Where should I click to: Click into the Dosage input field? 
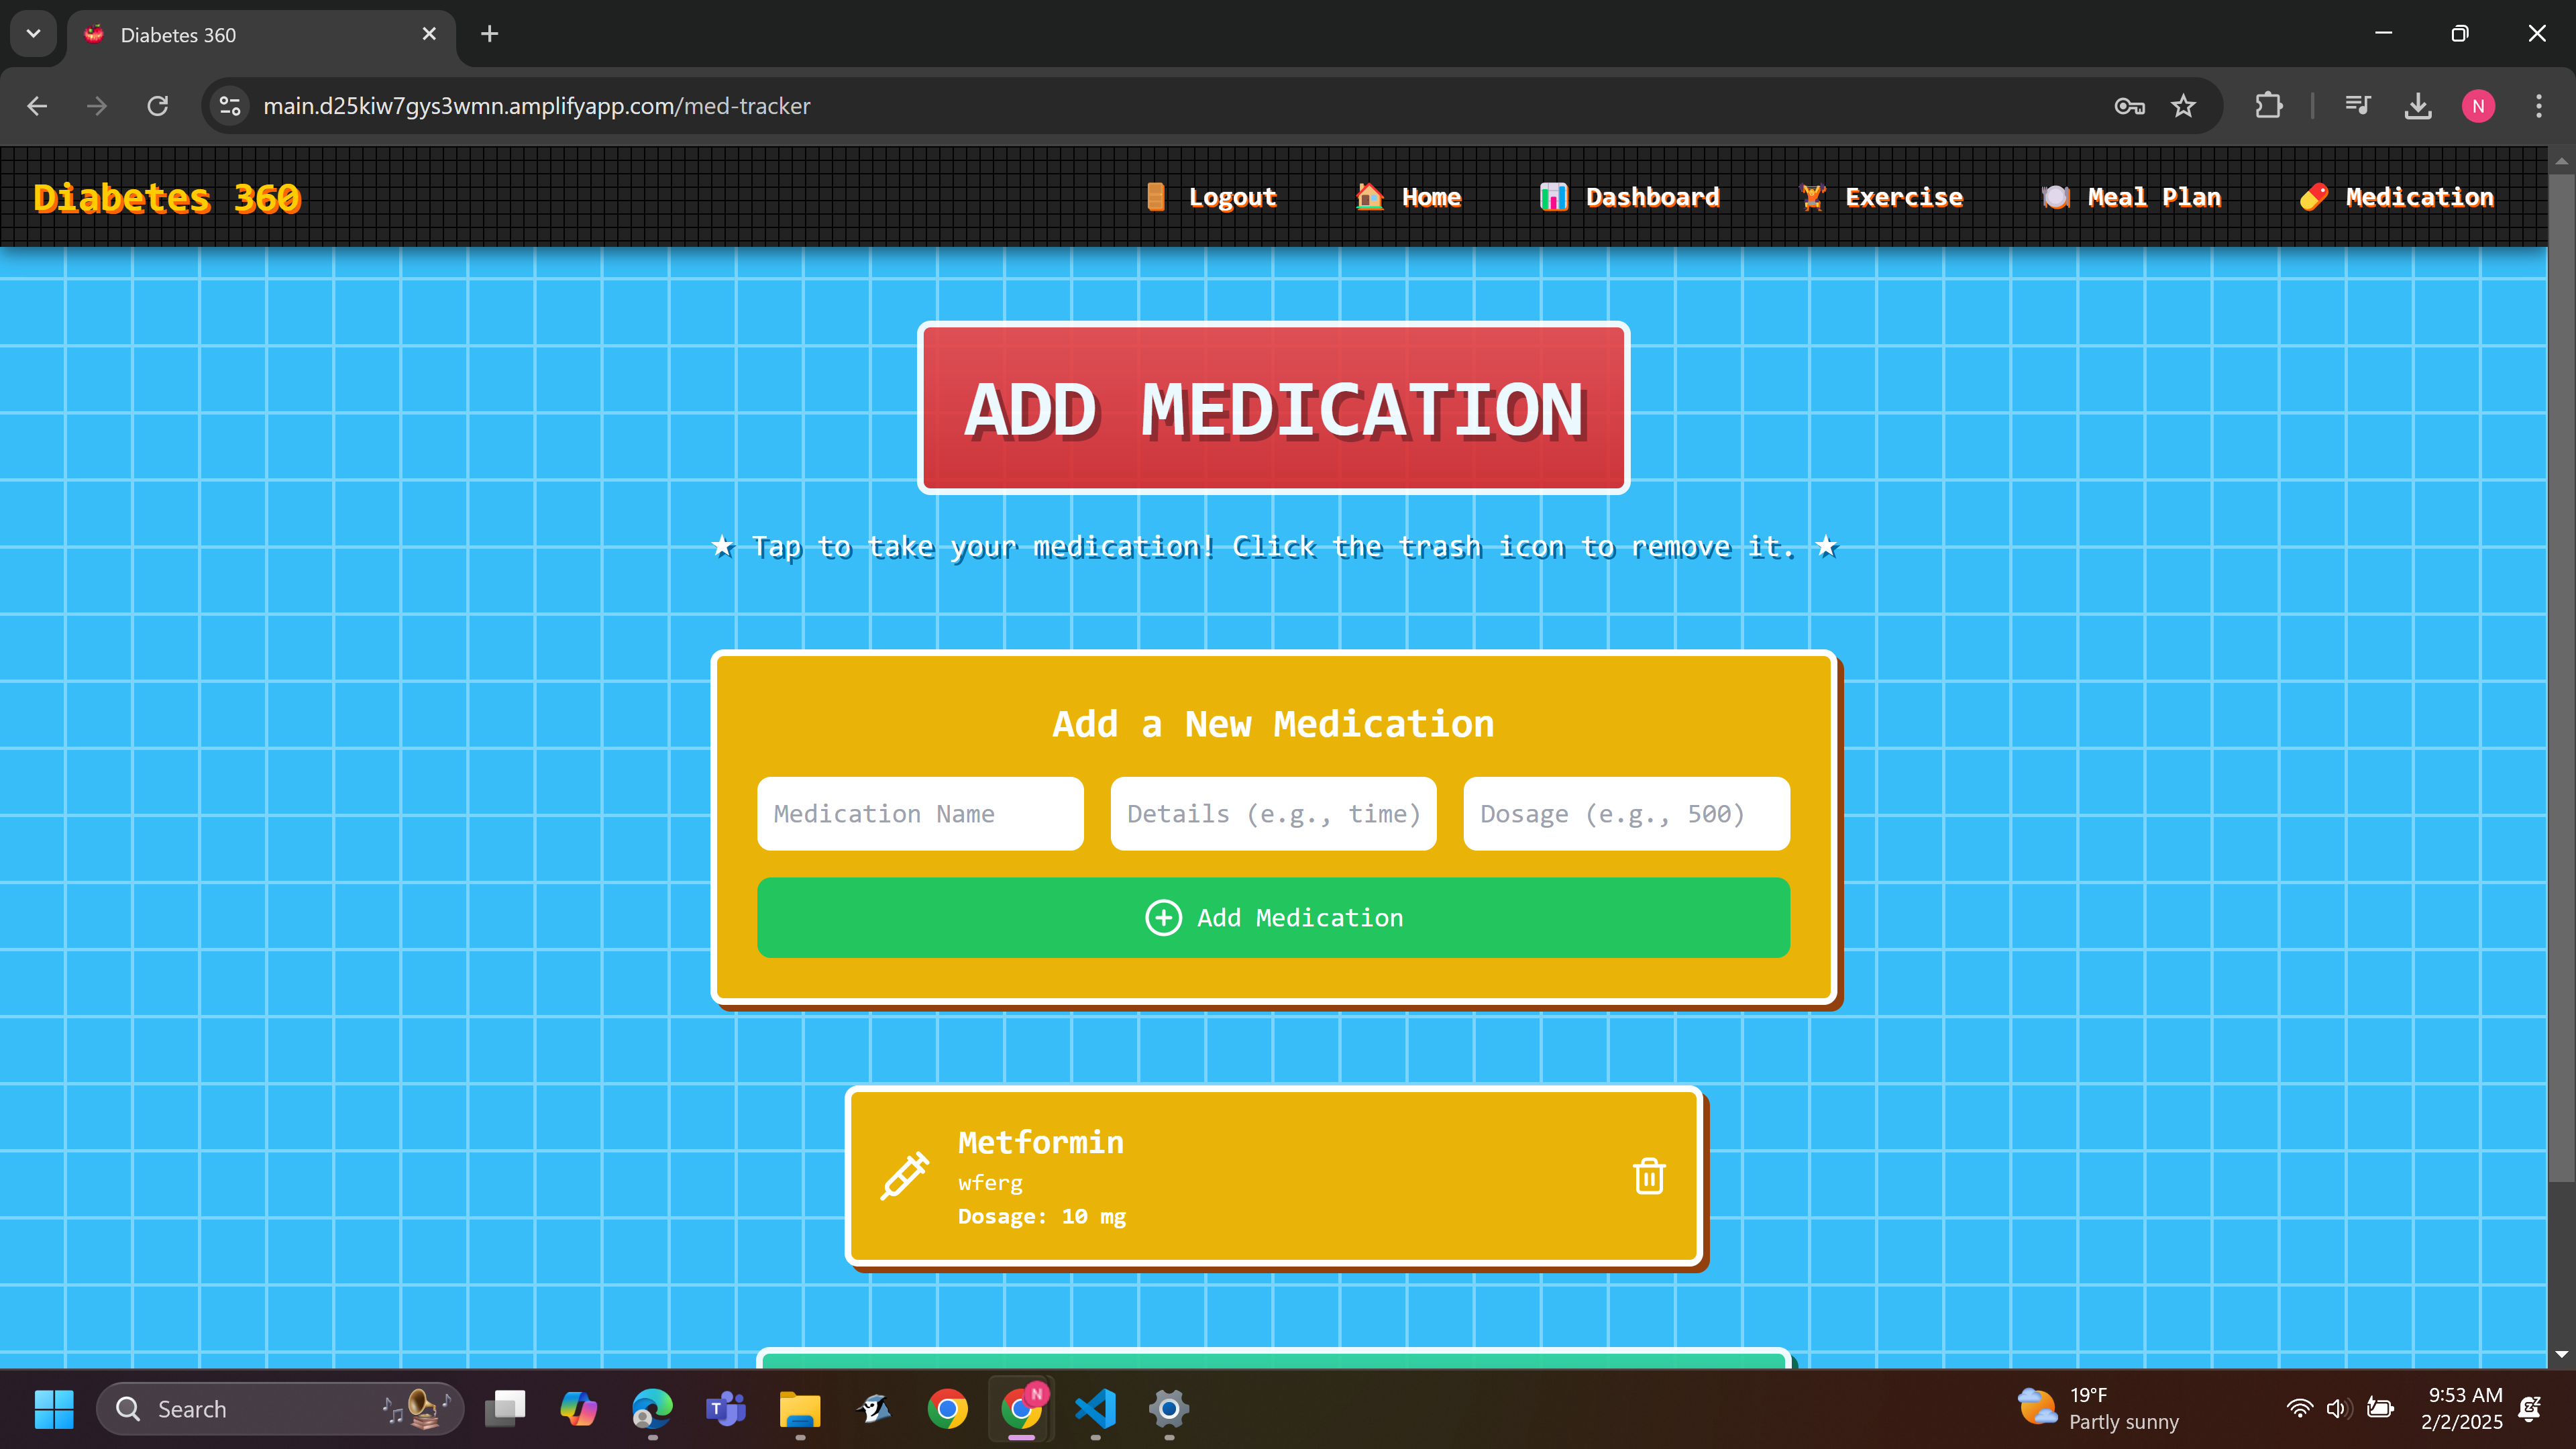pos(1626,814)
